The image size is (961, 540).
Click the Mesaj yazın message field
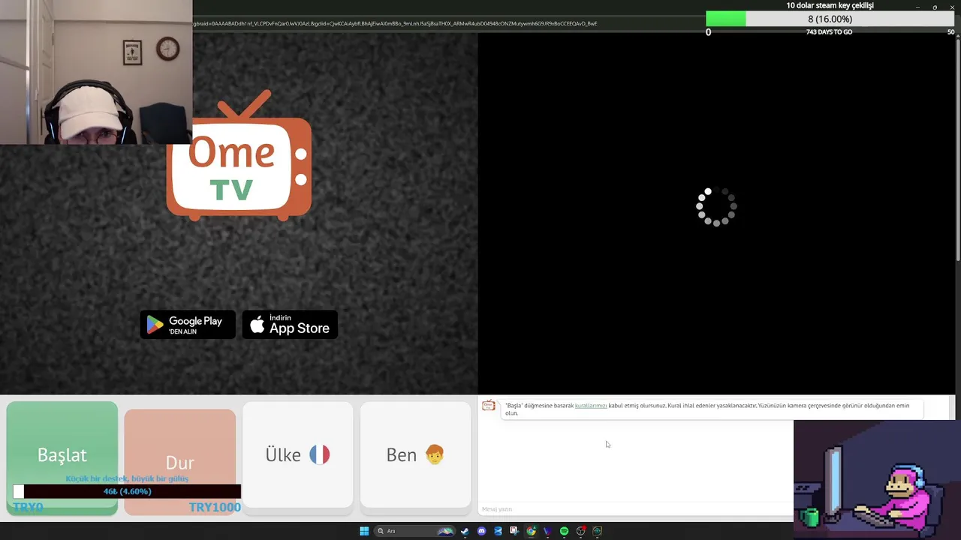[x=635, y=509]
